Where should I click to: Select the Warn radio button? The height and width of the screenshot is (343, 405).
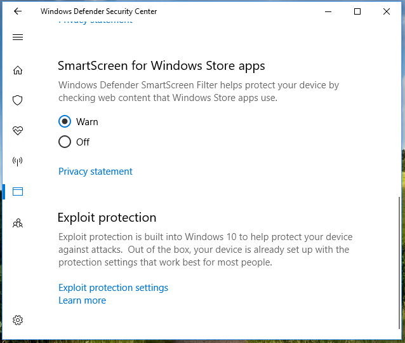(x=65, y=121)
